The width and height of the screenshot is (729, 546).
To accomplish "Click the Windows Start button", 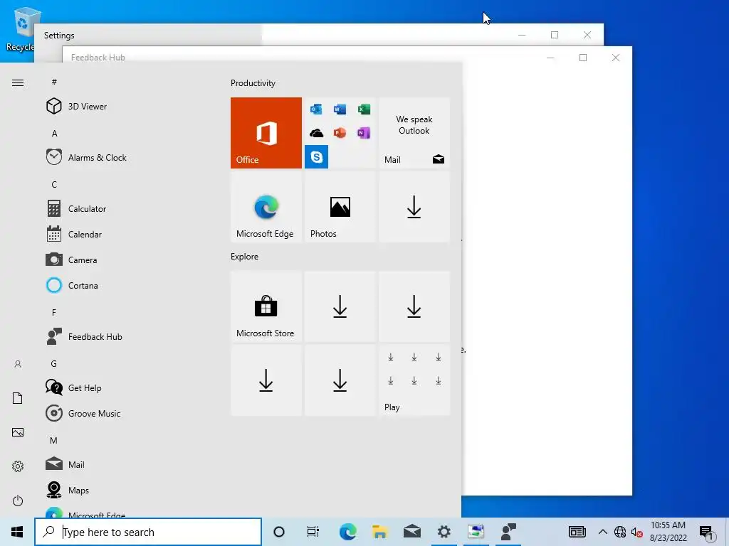I will (17, 532).
